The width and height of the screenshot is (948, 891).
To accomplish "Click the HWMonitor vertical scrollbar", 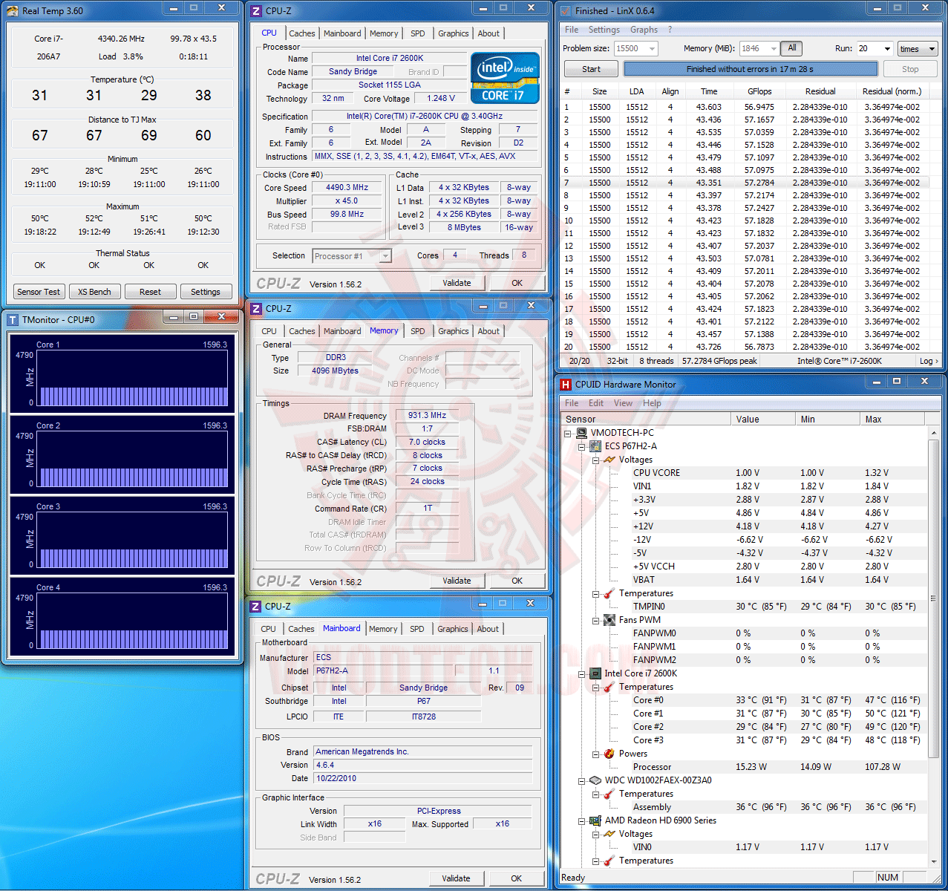I will (x=933, y=597).
